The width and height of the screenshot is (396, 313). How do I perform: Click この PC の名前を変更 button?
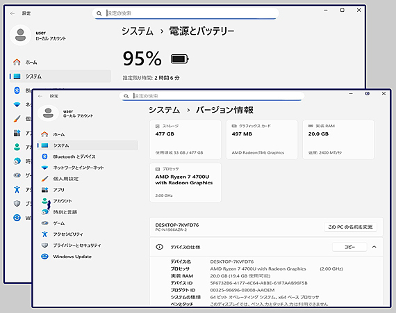350,227
